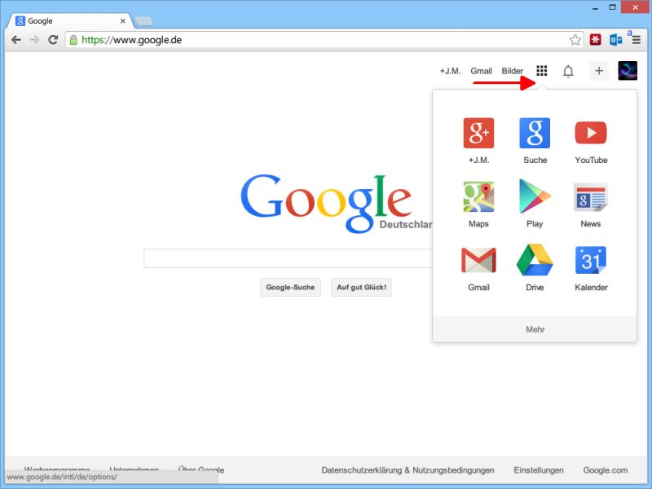
Task: Click the plus share button
Action: (x=599, y=71)
